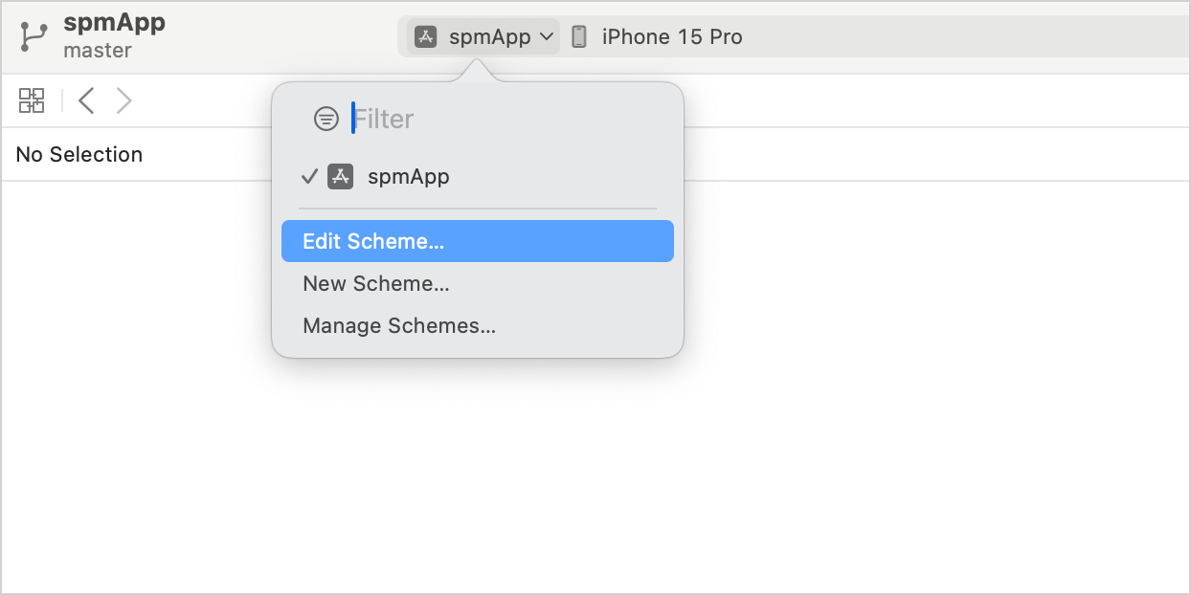Click the iPhone device icon
The image size is (1191, 595).
pyautogui.click(x=578, y=37)
